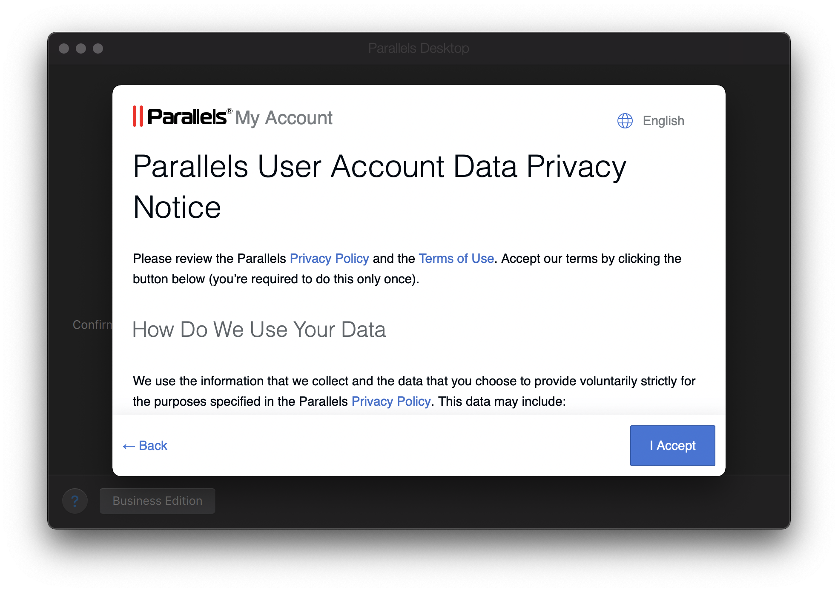Click the Data Privacy Notice heading
Screen dimensions: 838x592
point(379,186)
